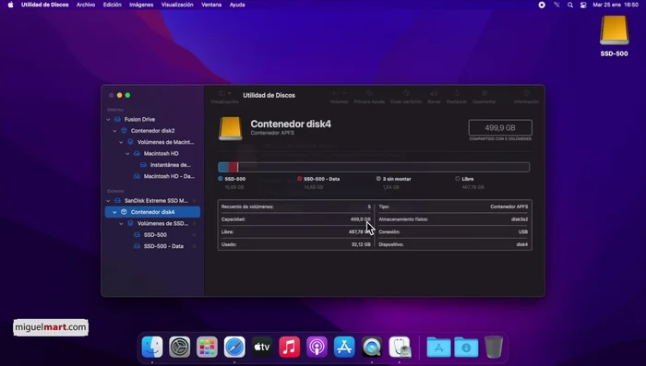Open the Music app in the Dock

[289, 347]
